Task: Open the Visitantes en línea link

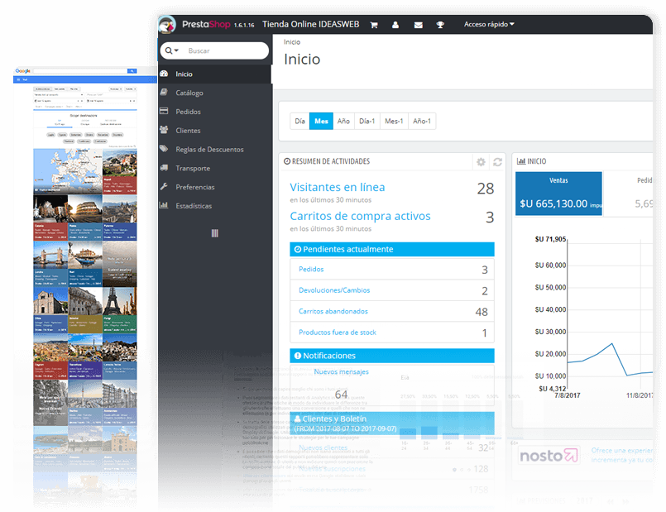Action: pyautogui.click(x=338, y=187)
